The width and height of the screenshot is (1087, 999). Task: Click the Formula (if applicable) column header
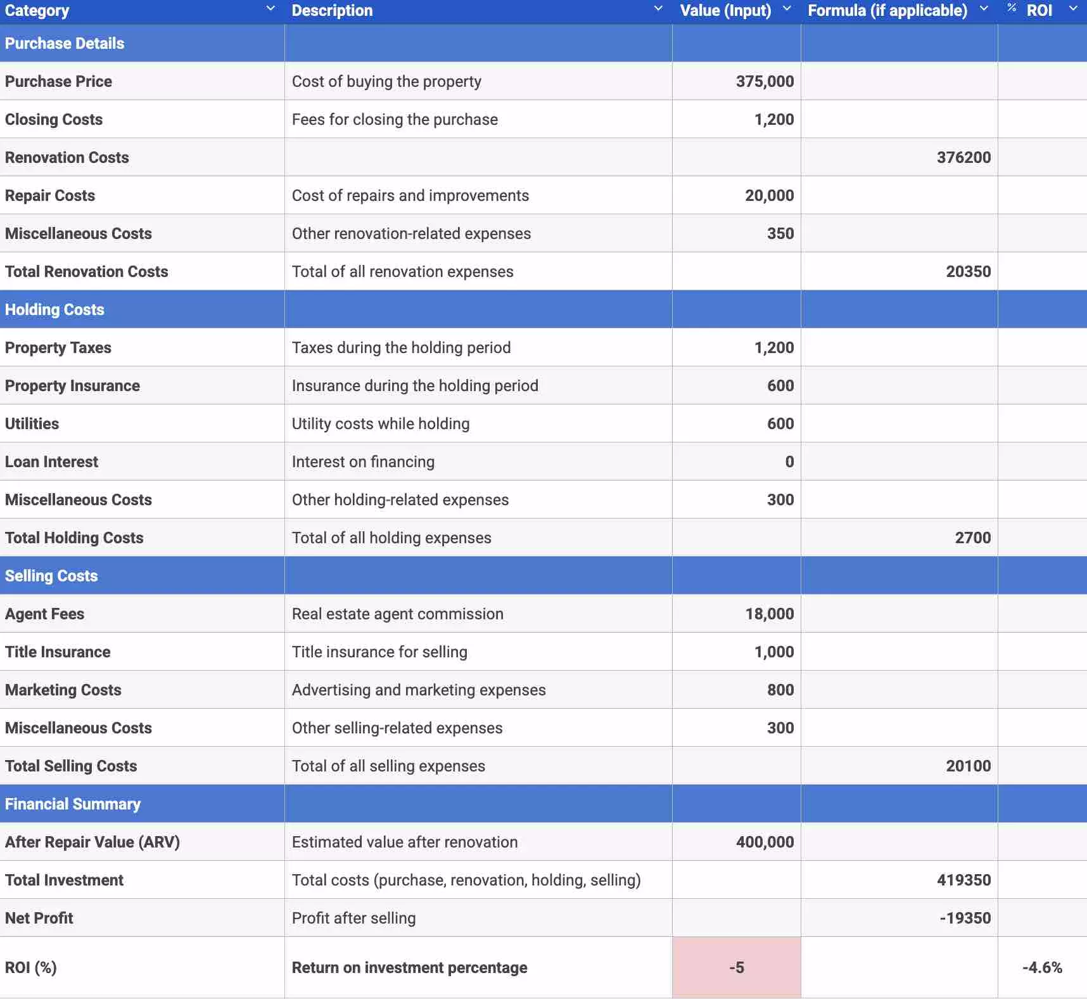(x=887, y=10)
